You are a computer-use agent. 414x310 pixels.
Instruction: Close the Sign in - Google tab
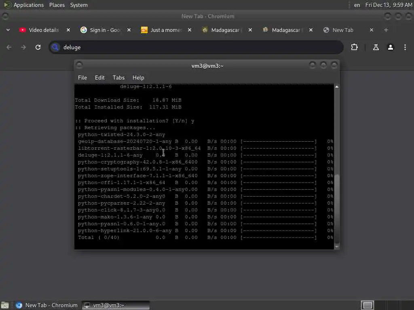point(129,30)
